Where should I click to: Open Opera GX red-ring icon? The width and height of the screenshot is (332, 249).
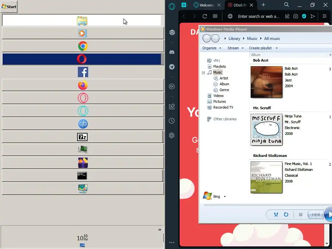coord(83,98)
